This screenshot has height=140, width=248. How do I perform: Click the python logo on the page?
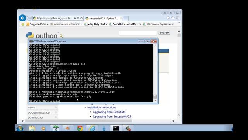point(45,35)
